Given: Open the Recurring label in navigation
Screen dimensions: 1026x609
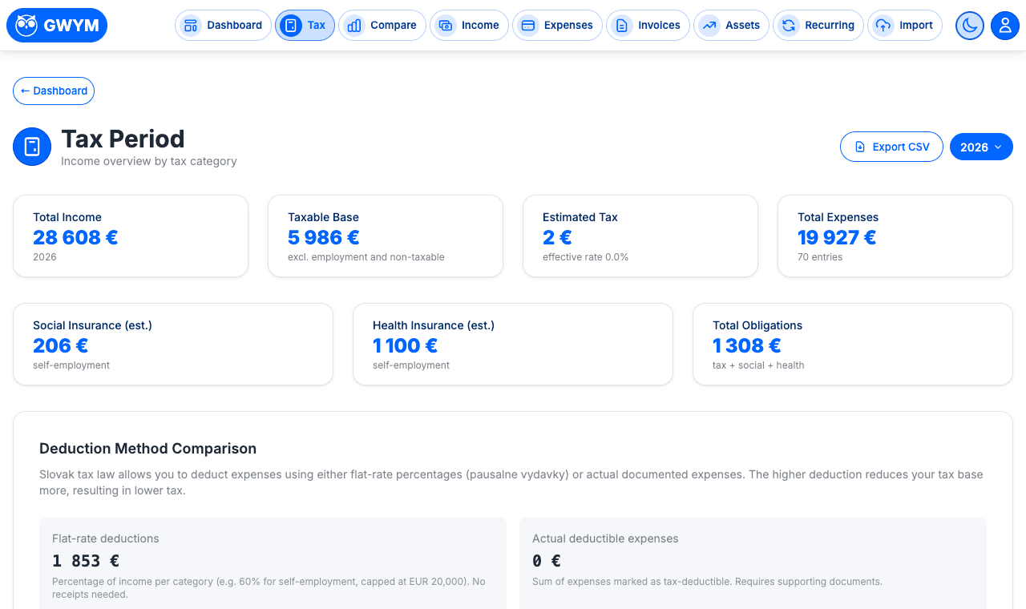Looking at the screenshot, I should click(830, 26).
